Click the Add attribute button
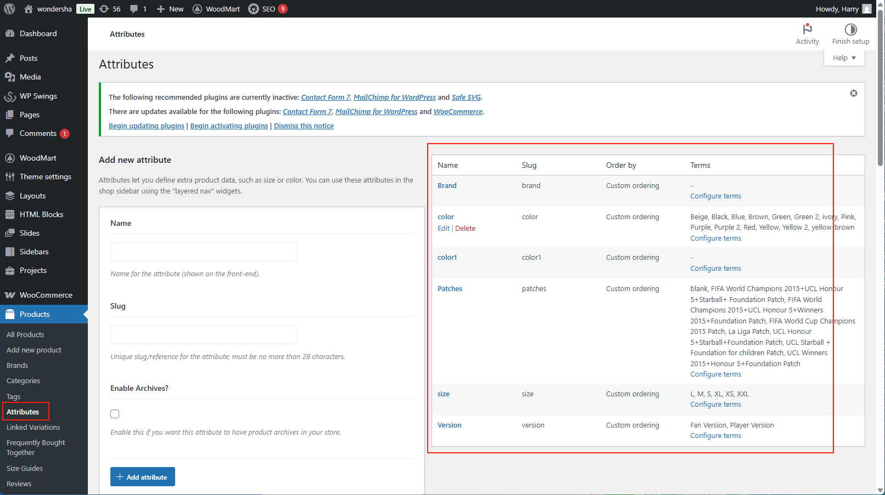Image resolution: width=885 pixels, height=495 pixels. (x=143, y=477)
